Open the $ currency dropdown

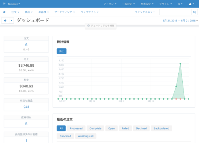pos(180,4)
